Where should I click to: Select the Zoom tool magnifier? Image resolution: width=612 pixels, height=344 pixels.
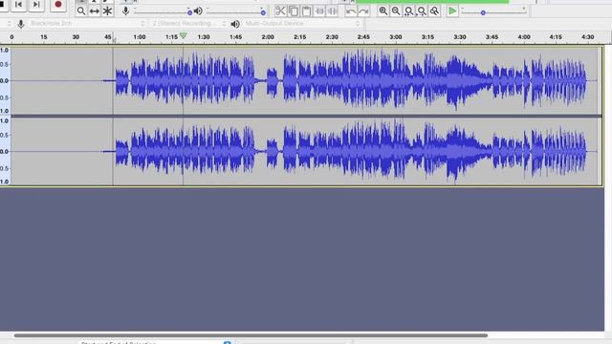click(81, 11)
